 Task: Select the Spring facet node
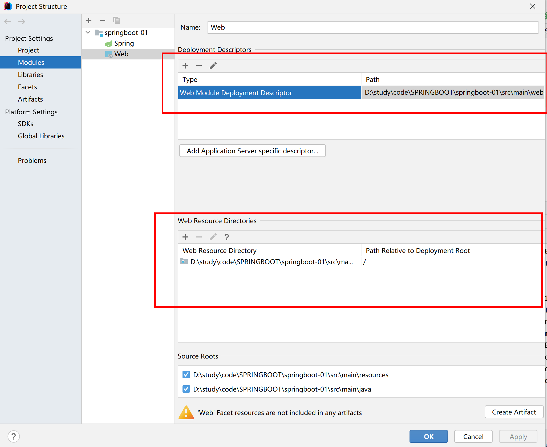click(x=124, y=43)
